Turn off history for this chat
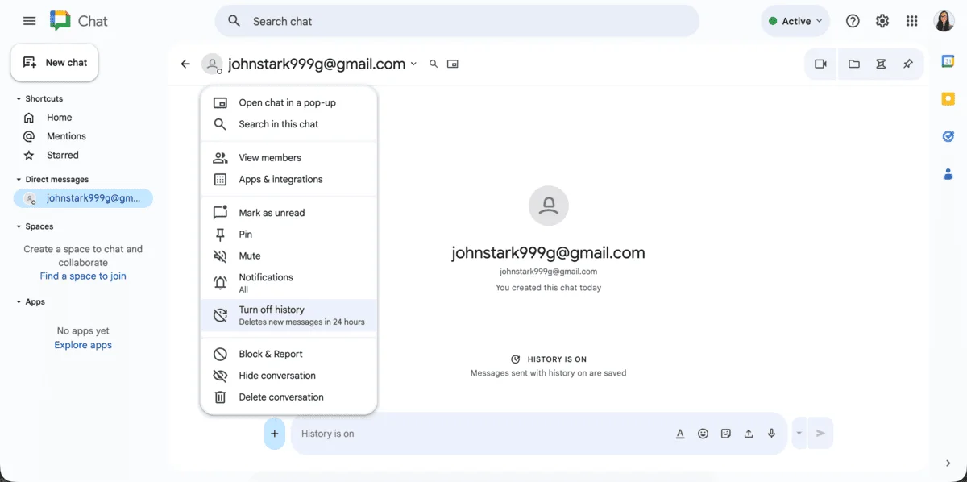The height and width of the screenshot is (482, 967). coord(272,309)
